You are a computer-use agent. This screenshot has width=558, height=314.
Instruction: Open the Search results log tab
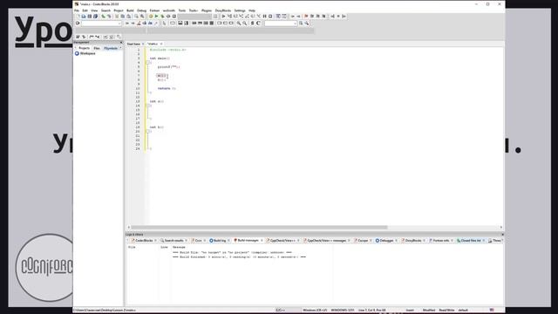coord(172,241)
